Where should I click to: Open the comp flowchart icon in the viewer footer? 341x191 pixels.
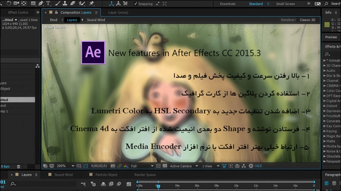pos(244,166)
